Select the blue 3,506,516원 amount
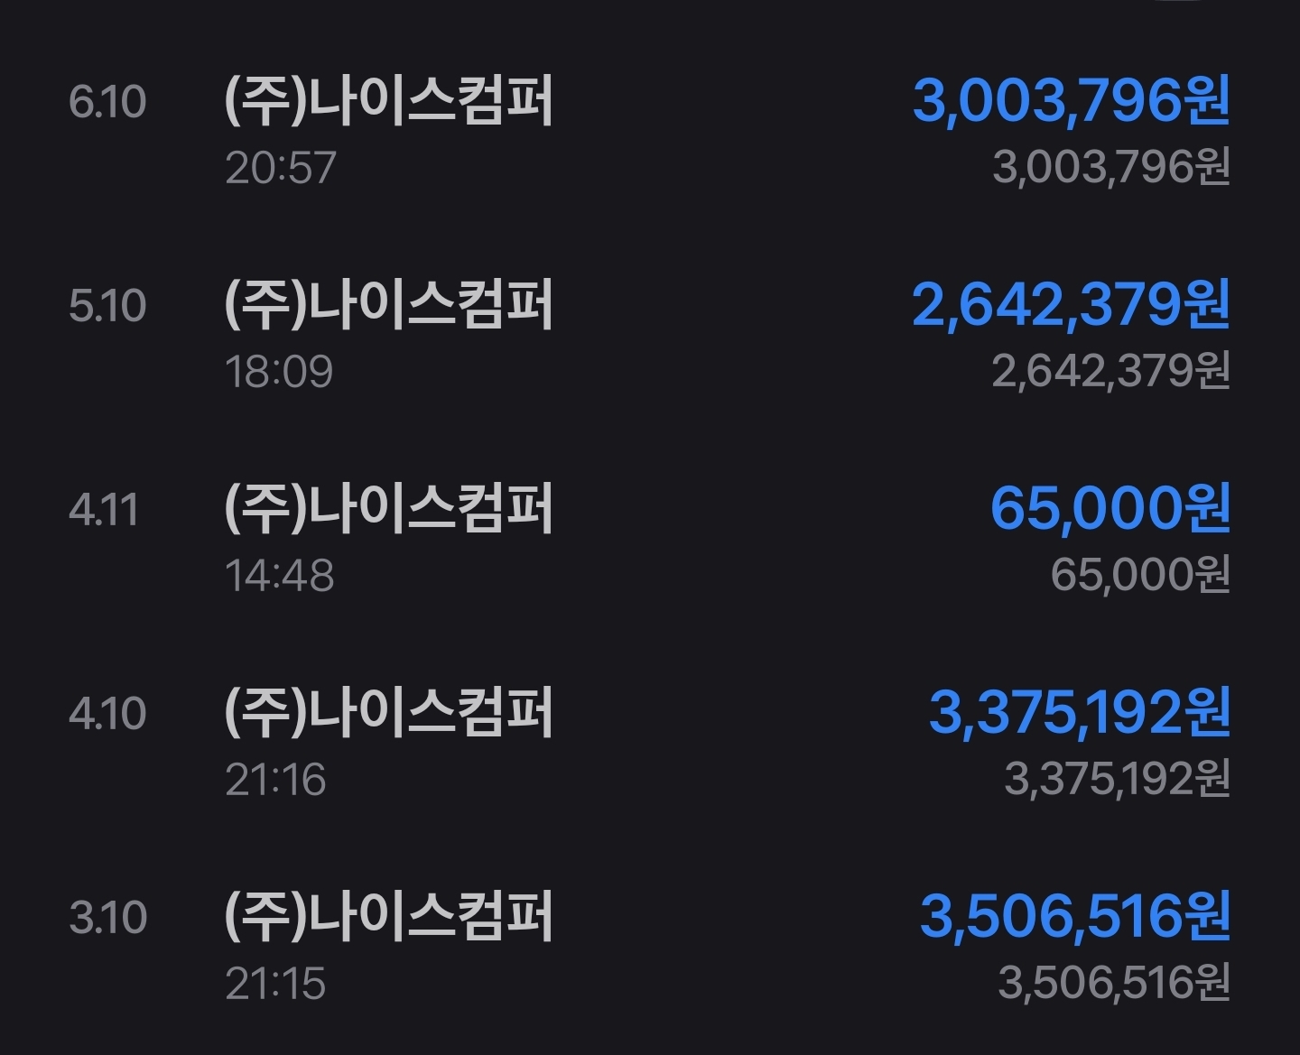 tap(1075, 916)
